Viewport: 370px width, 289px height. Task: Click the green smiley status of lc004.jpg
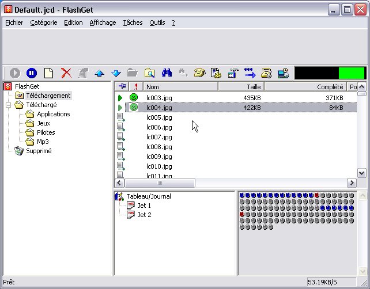click(134, 108)
